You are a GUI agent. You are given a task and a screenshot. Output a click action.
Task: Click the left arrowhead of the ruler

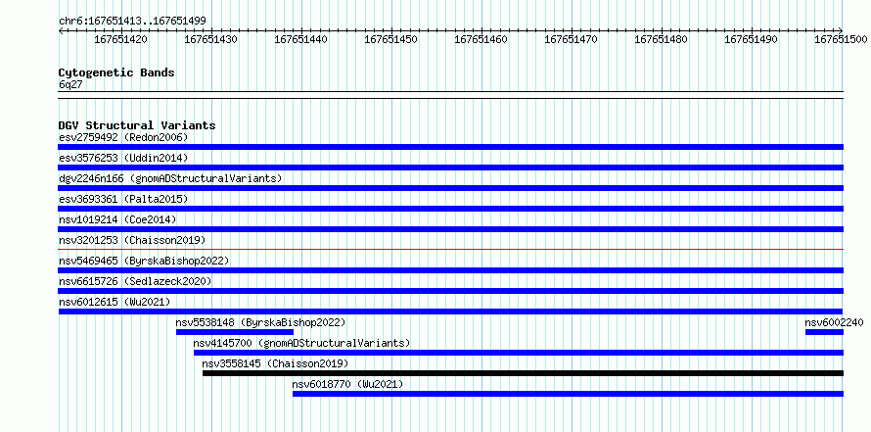[61, 30]
